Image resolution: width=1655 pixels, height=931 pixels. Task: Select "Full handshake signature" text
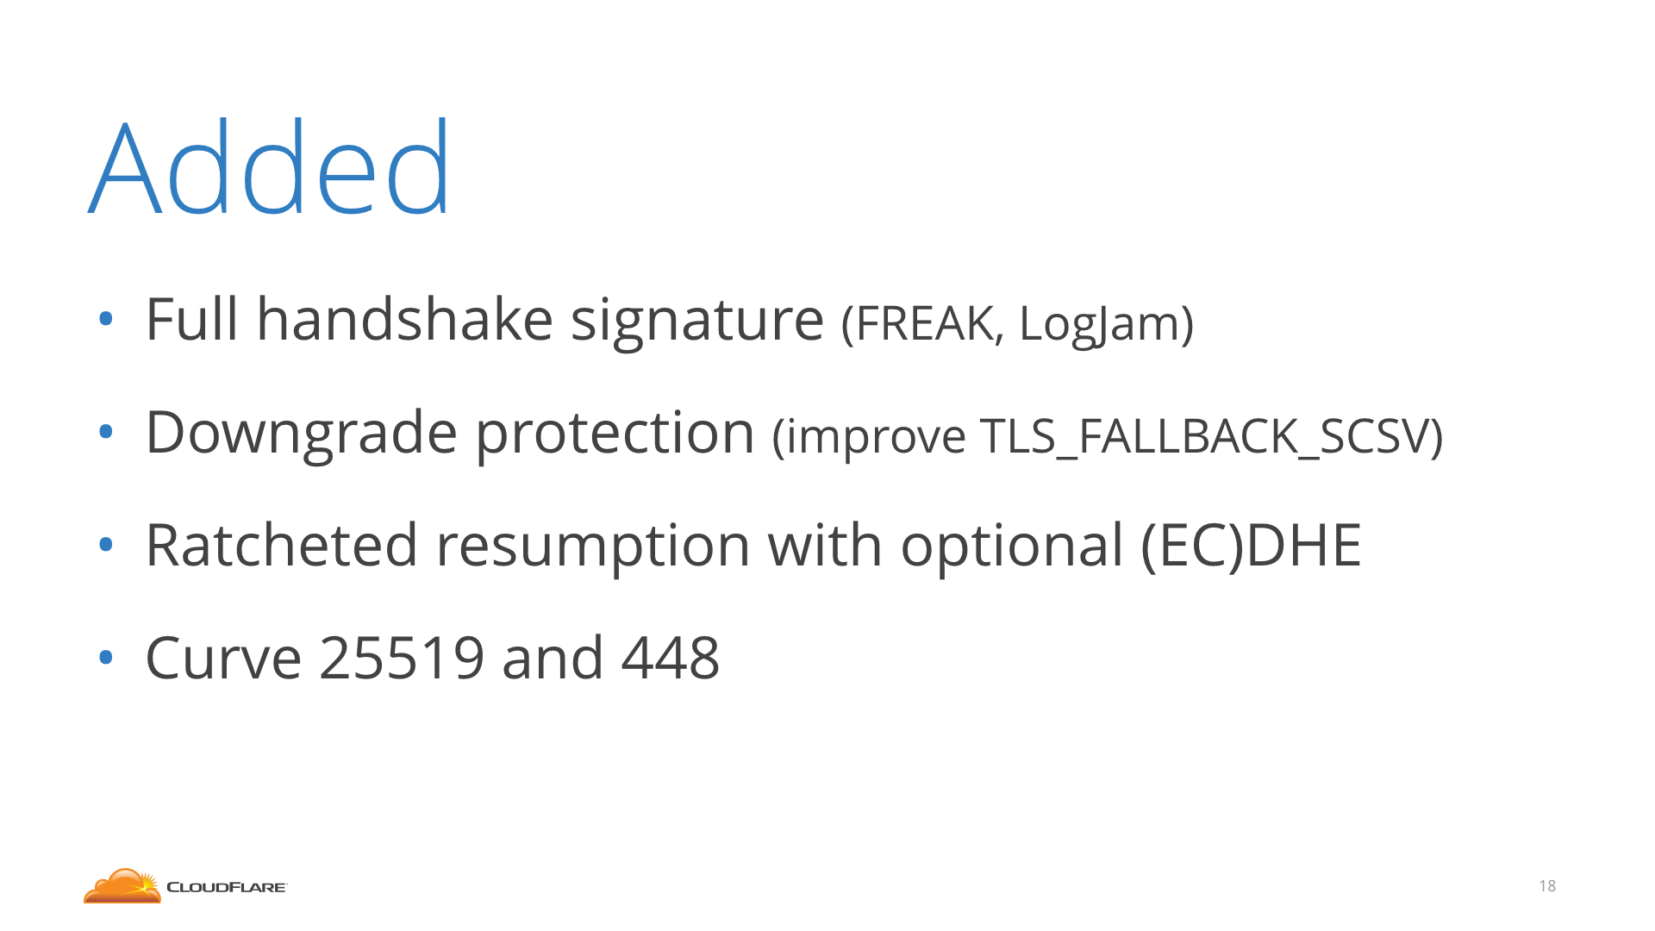[x=484, y=321]
